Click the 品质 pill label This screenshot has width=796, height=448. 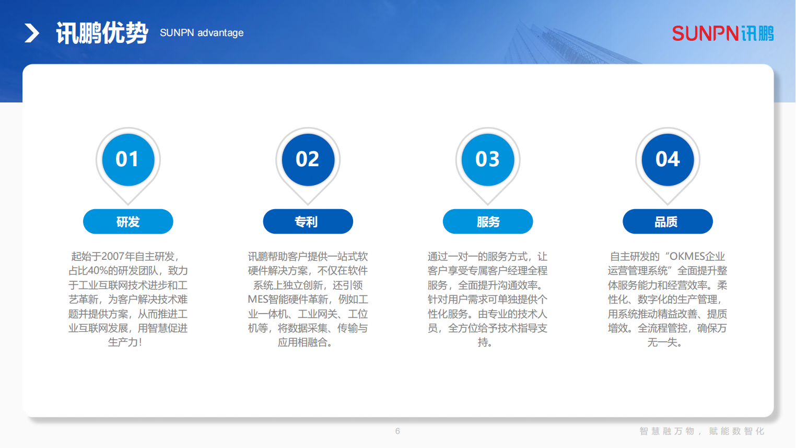click(x=668, y=222)
